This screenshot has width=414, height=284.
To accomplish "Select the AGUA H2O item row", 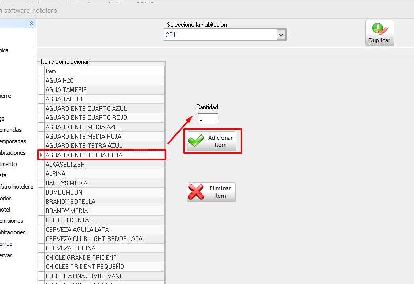I will (x=103, y=81).
